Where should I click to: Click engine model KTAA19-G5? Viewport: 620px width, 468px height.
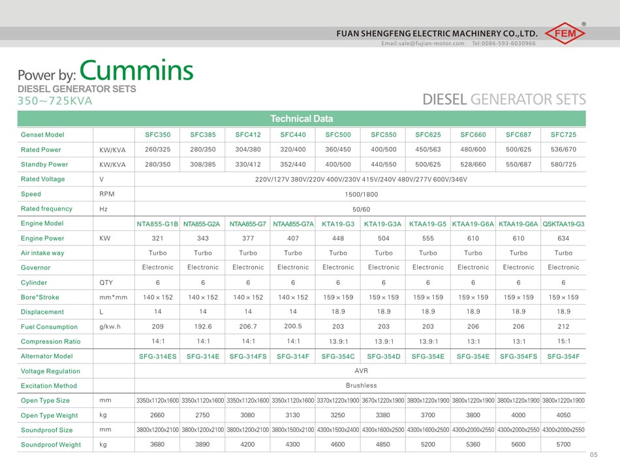[x=427, y=224]
